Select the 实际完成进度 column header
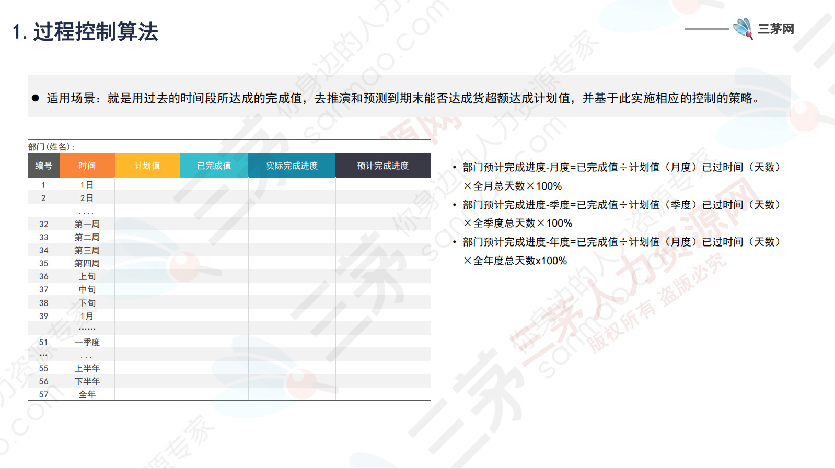Viewport: 835px width, 469px height. 292,166
